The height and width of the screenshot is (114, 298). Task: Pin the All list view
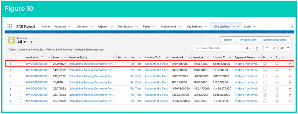pyautogui.click(x=31, y=42)
